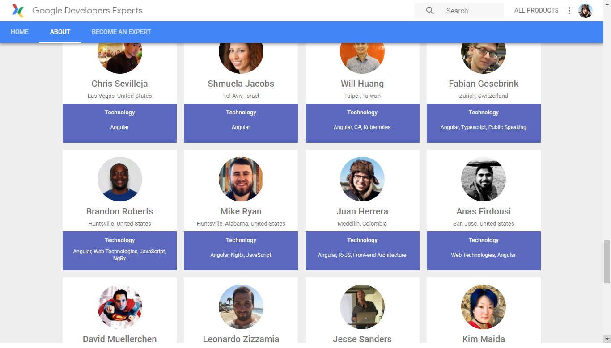
Task: Open BECOME AN EXPERT tab
Action: [x=121, y=32]
